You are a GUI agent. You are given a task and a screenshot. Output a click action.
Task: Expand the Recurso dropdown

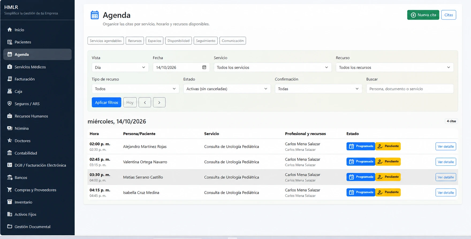click(x=394, y=67)
